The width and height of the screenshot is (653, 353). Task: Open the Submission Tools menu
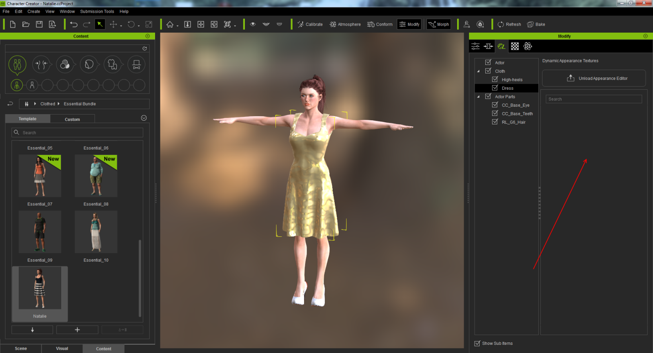(x=97, y=11)
